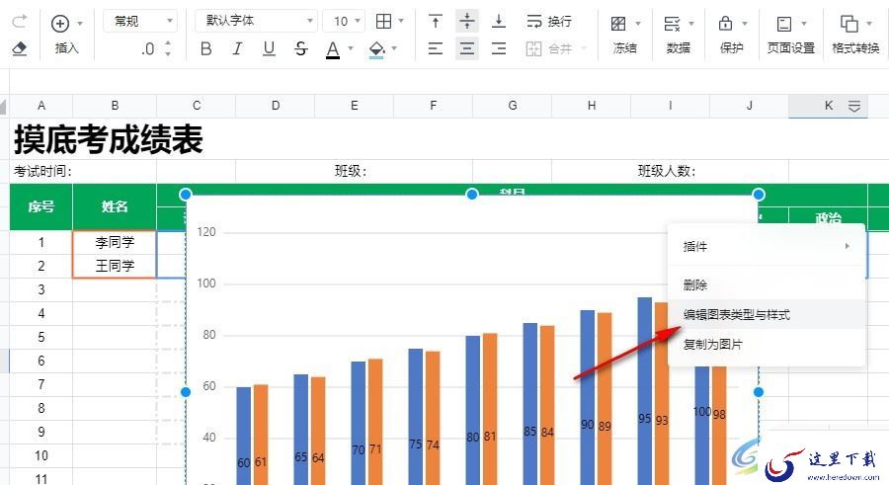Image resolution: width=889 pixels, height=485 pixels.
Task: Toggle underline U icon
Action: tap(269, 49)
